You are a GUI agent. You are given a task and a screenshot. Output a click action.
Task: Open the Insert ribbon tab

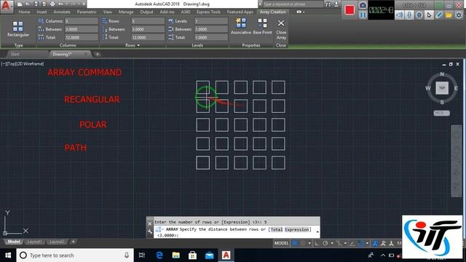[x=42, y=12]
